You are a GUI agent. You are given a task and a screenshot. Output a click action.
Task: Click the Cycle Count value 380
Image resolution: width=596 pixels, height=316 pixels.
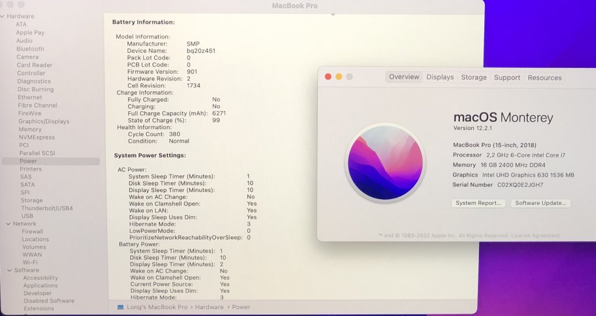pos(175,134)
